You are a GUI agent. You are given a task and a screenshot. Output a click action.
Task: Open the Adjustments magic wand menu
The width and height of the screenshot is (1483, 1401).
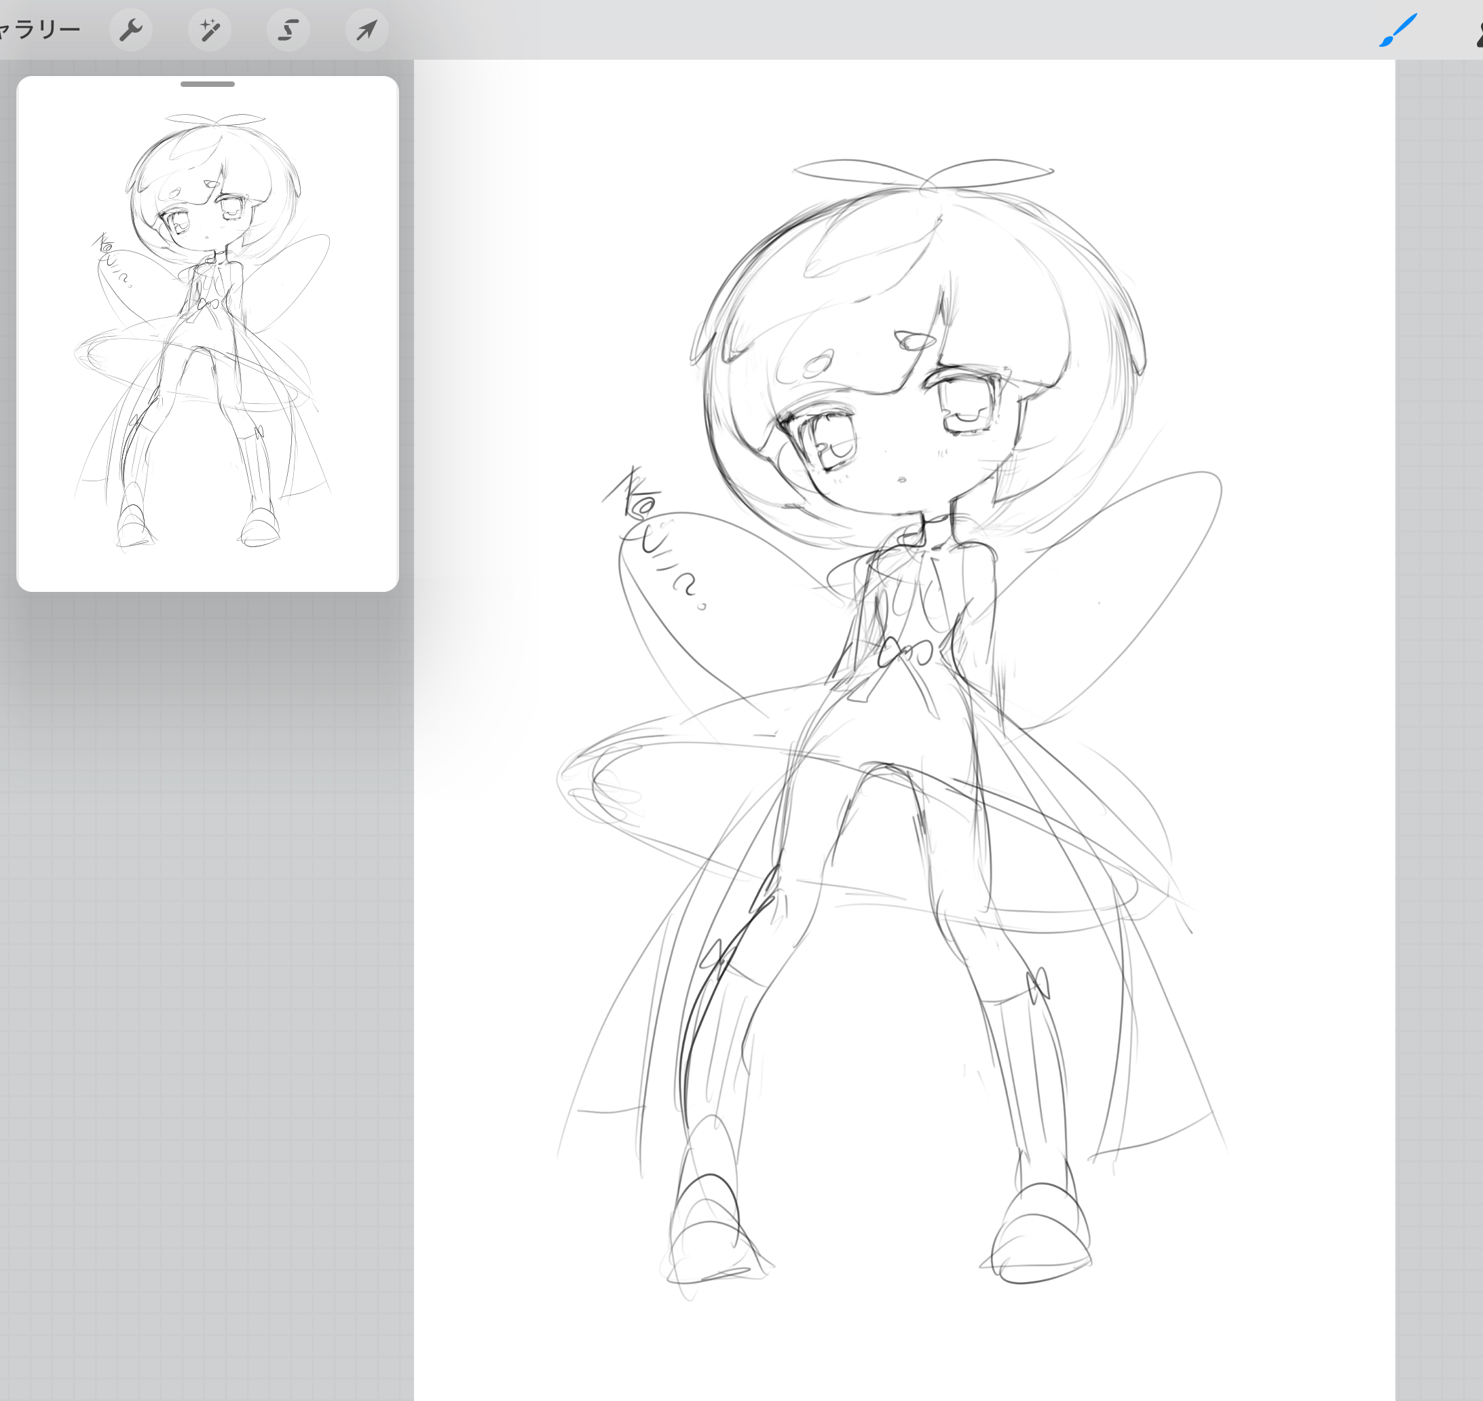pyautogui.click(x=209, y=30)
